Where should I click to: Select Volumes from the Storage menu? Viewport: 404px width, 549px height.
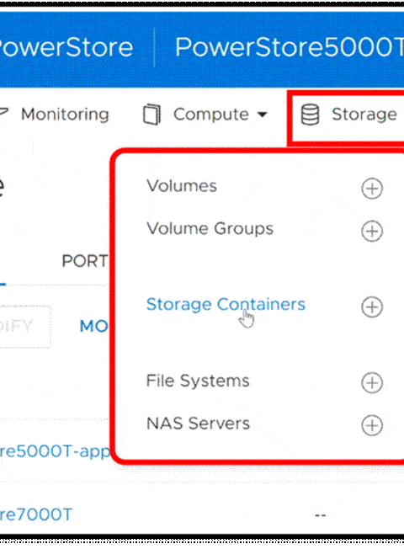click(x=182, y=186)
